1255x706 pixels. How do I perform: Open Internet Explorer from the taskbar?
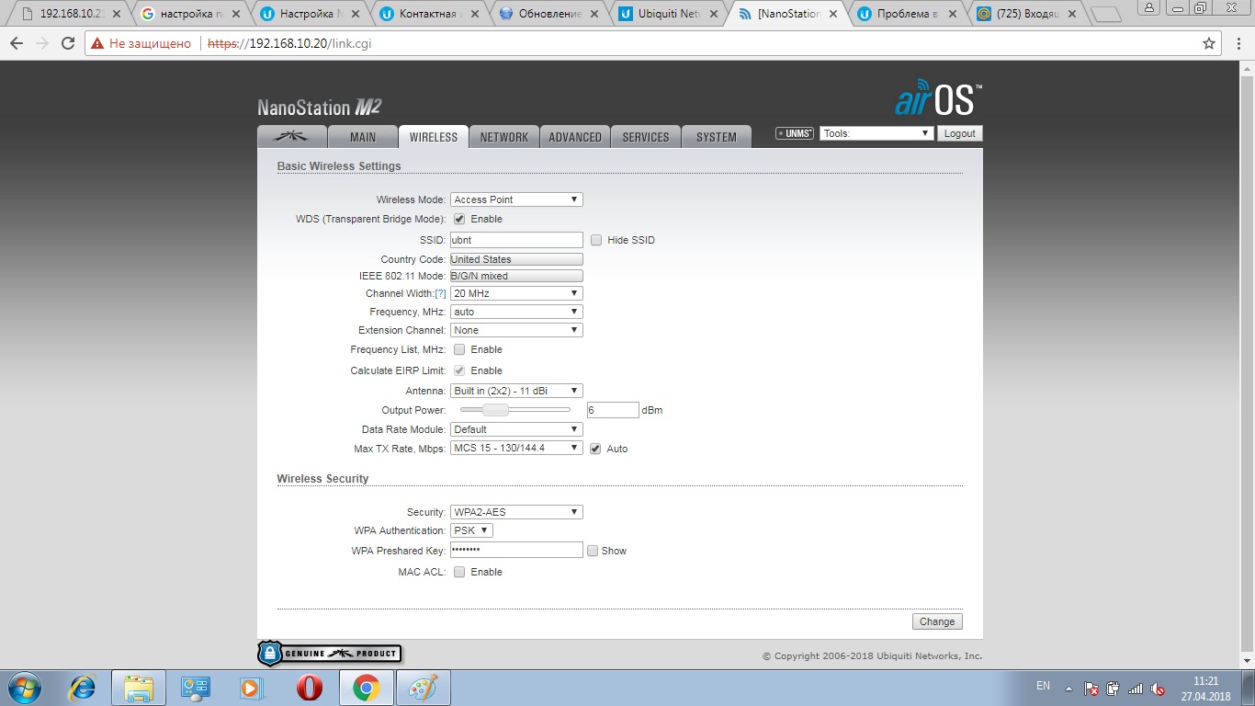[83, 687]
